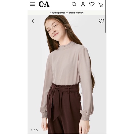Go to homepage via C&A logo
Viewport: 134px width, 134px height.
point(44,4)
